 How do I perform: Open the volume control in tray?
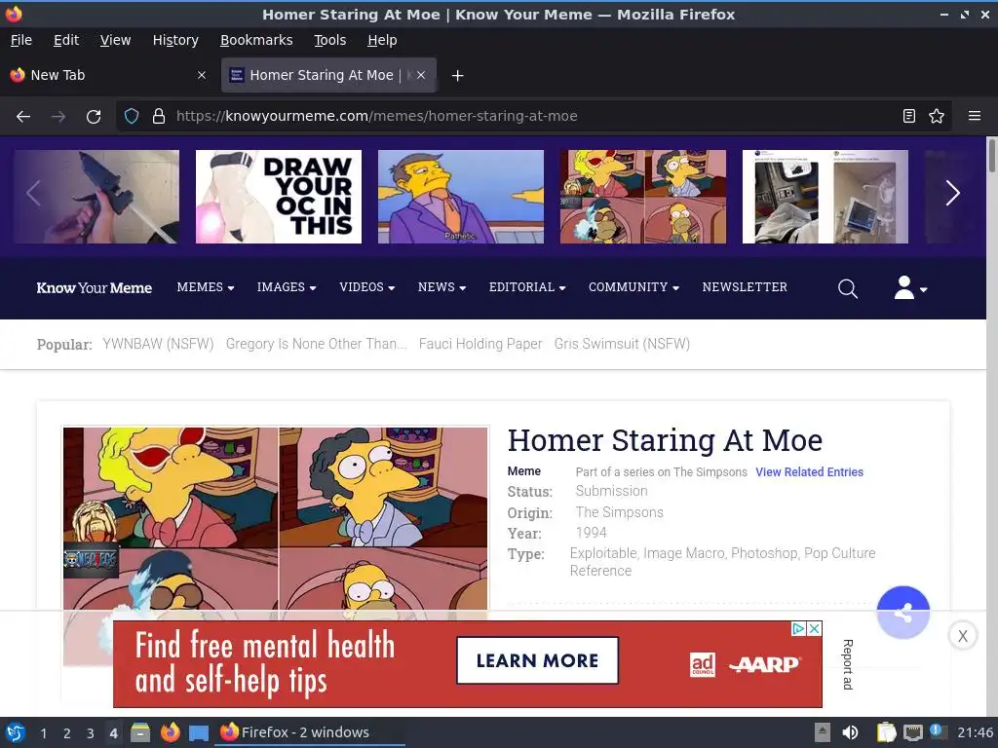[x=850, y=732]
